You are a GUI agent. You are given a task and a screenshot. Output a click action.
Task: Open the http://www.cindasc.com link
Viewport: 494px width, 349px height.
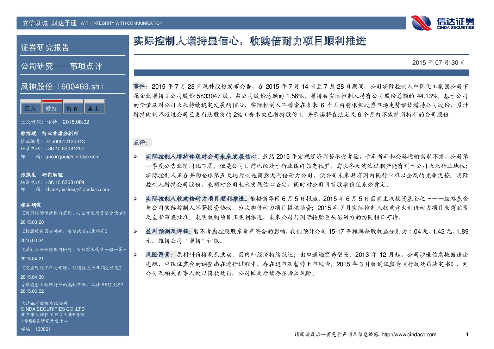click(x=409, y=335)
